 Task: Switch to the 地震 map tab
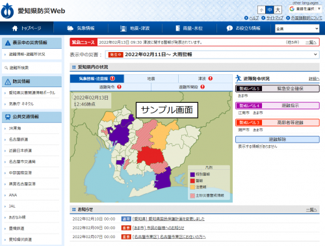[151, 79]
